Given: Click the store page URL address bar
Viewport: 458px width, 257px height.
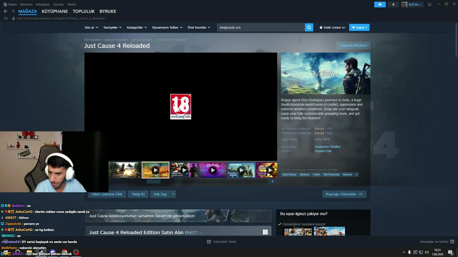Looking at the screenshot, I should (x=61, y=18).
